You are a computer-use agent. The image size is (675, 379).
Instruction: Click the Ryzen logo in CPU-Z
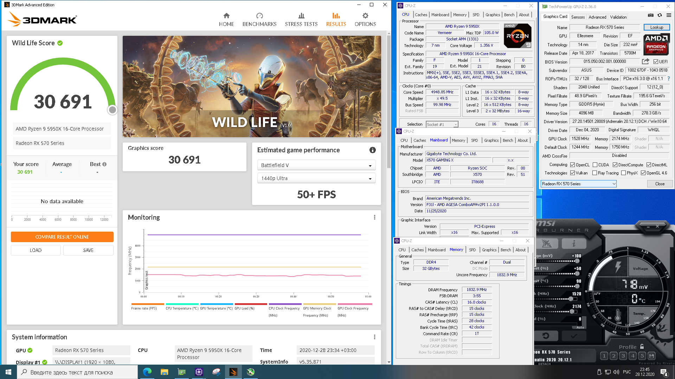coord(517,36)
